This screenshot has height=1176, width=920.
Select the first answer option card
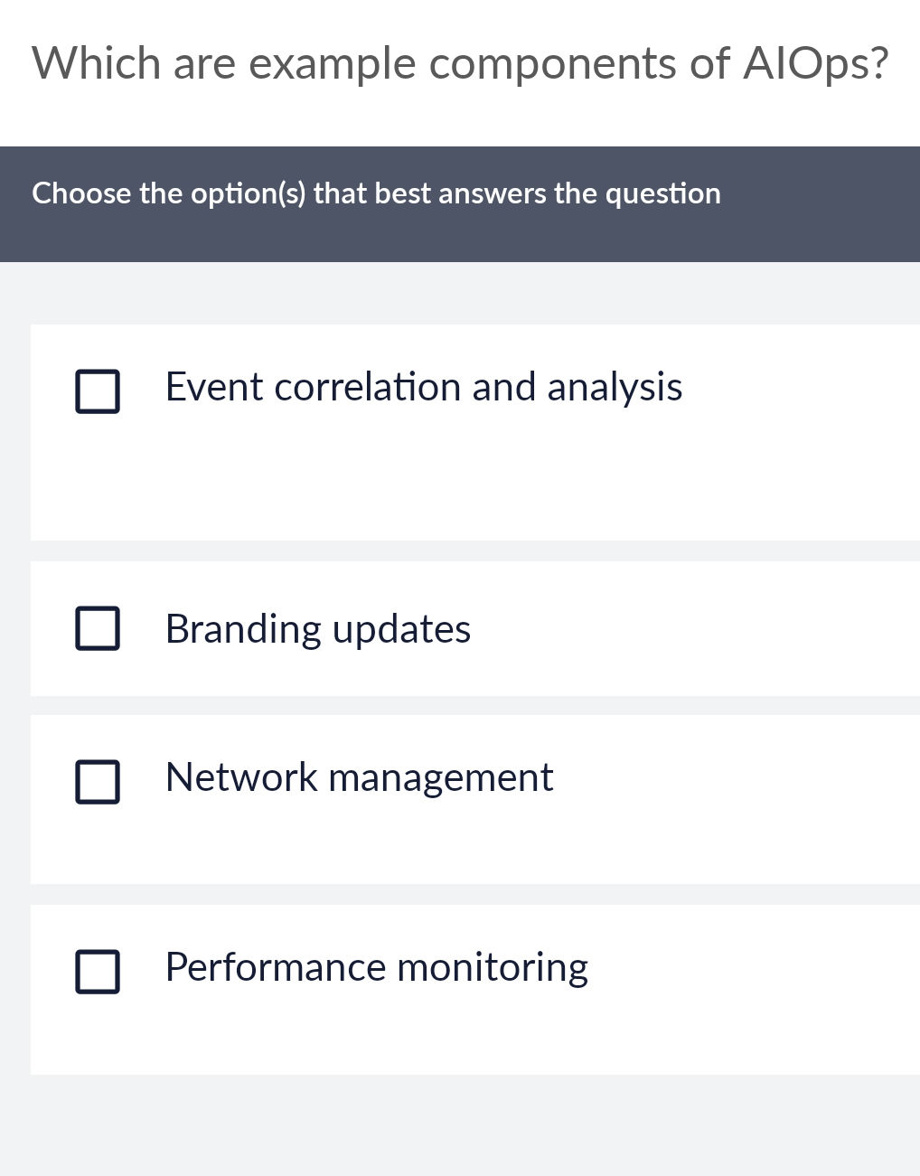(x=460, y=432)
